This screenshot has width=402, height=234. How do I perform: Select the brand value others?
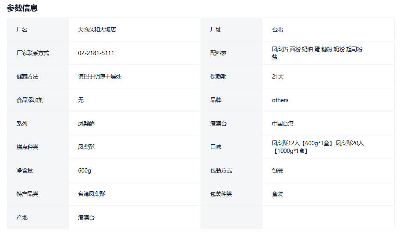tap(280, 100)
